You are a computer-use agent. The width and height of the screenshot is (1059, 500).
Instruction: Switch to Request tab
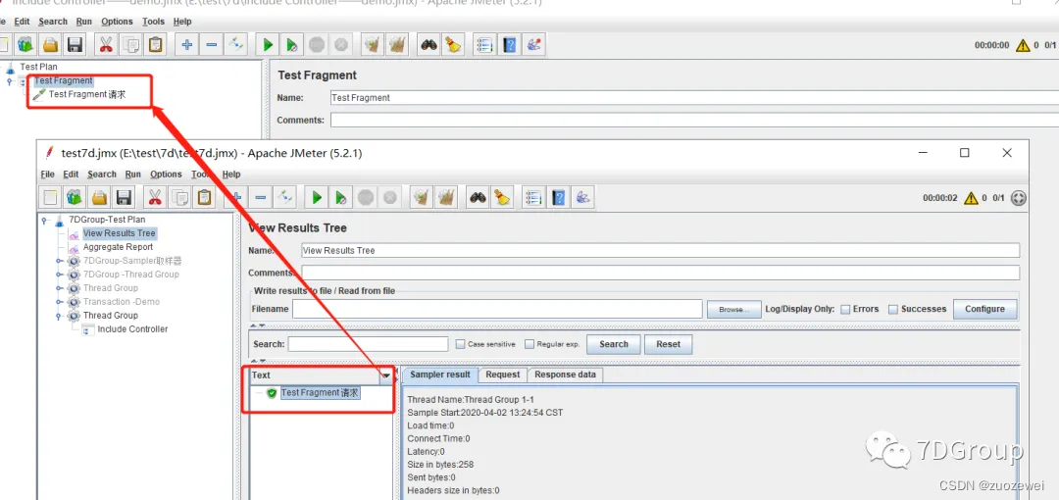click(503, 375)
